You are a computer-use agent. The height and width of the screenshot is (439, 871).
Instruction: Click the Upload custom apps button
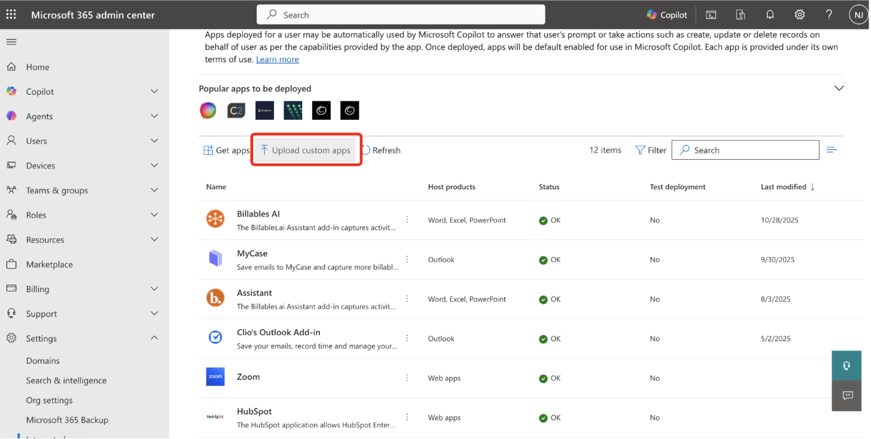point(305,150)
